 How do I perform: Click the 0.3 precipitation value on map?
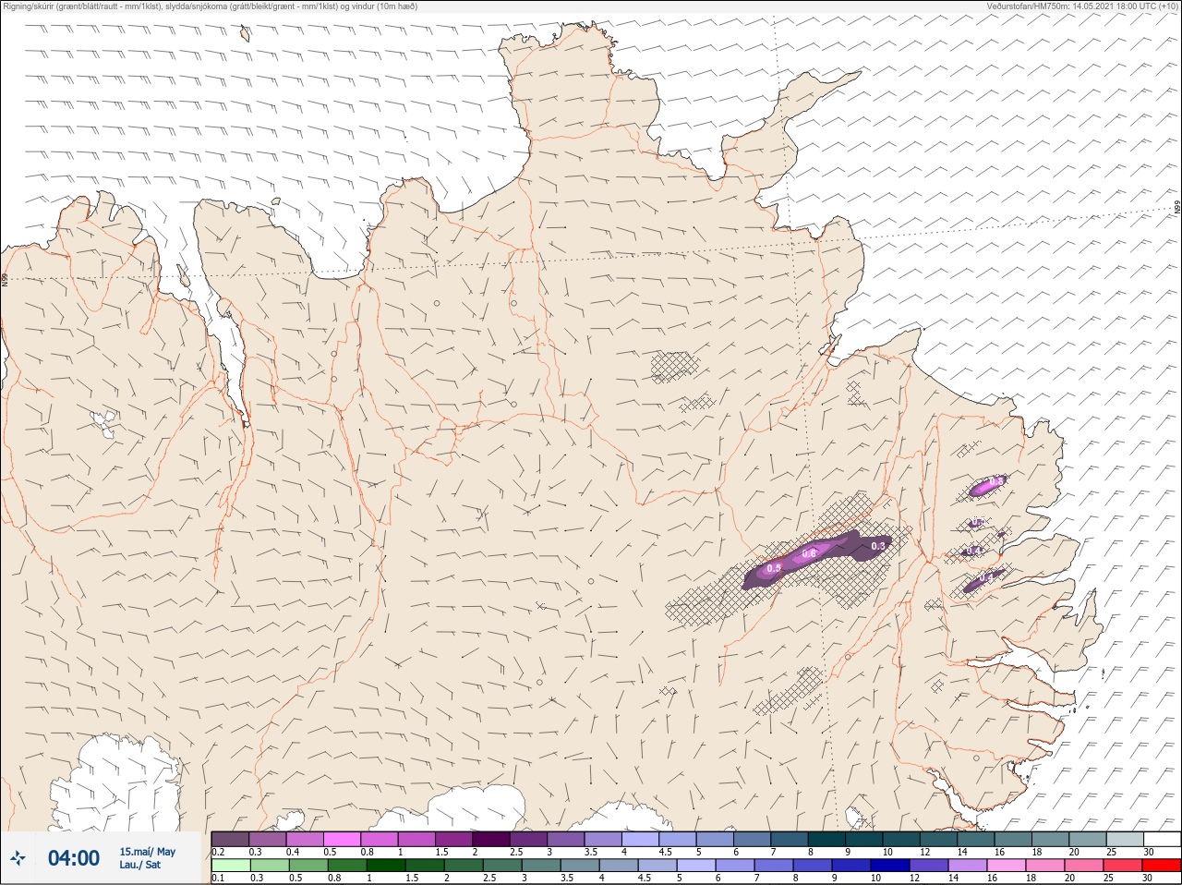click(x=878, y=546)
